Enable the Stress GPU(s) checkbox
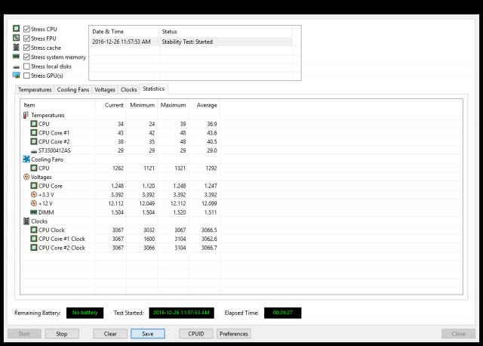483x346 pixels. pyautogui.click(x=27, y=76)
